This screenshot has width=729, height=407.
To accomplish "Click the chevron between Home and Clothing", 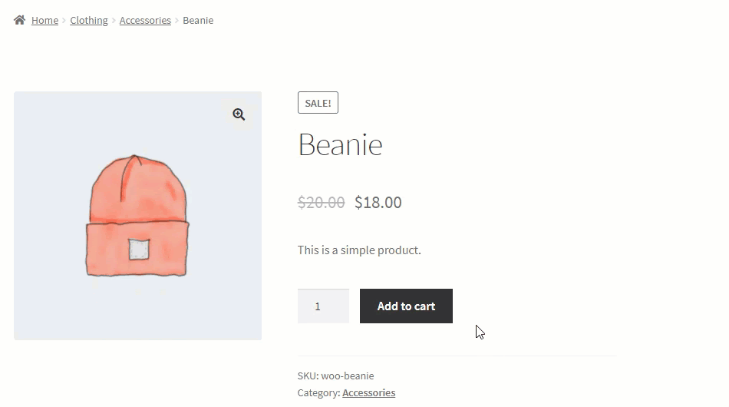I will [64, 21].
